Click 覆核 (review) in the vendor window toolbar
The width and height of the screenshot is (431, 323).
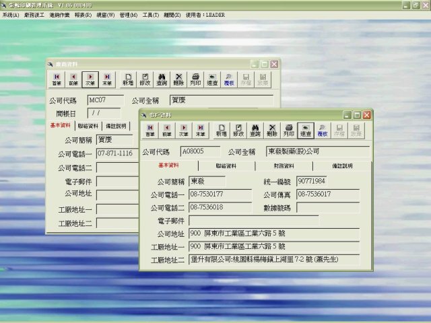[229, 79]
